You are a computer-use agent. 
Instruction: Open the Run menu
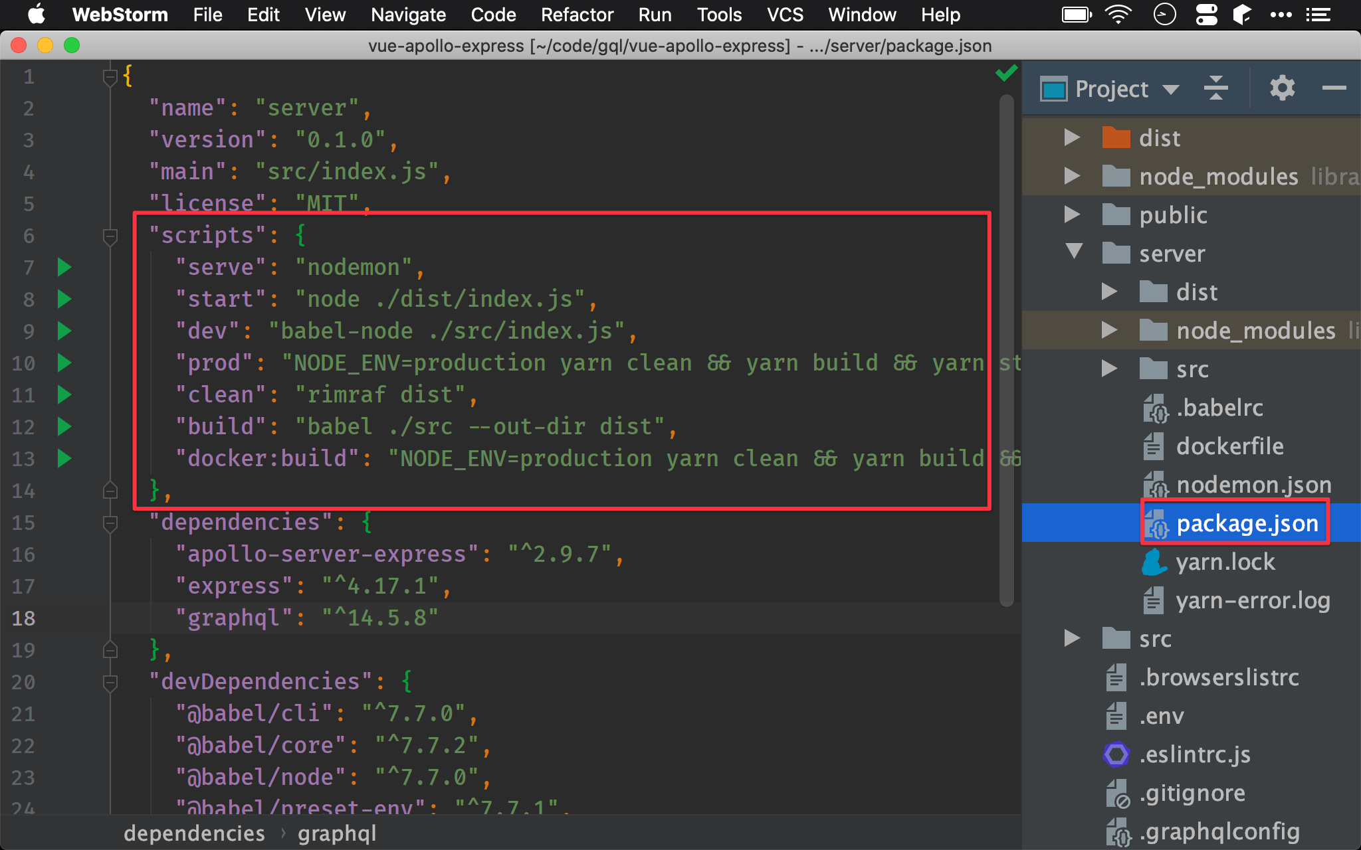[655, 15]
